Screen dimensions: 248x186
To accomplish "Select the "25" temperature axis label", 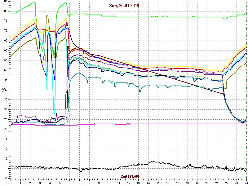I will [5, 119].
